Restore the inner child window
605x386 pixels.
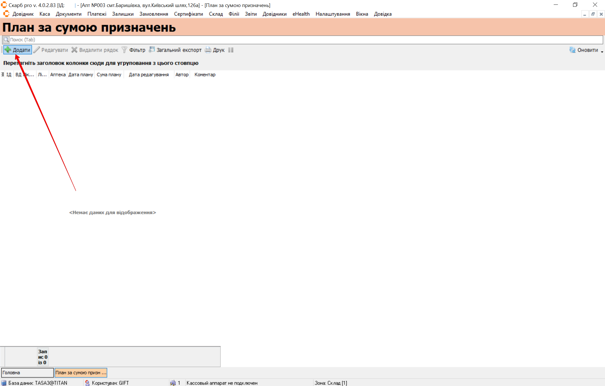593,14
